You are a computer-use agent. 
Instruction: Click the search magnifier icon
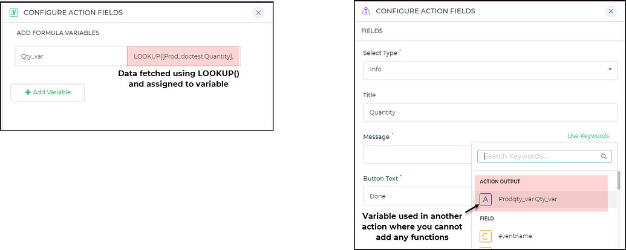604,156
